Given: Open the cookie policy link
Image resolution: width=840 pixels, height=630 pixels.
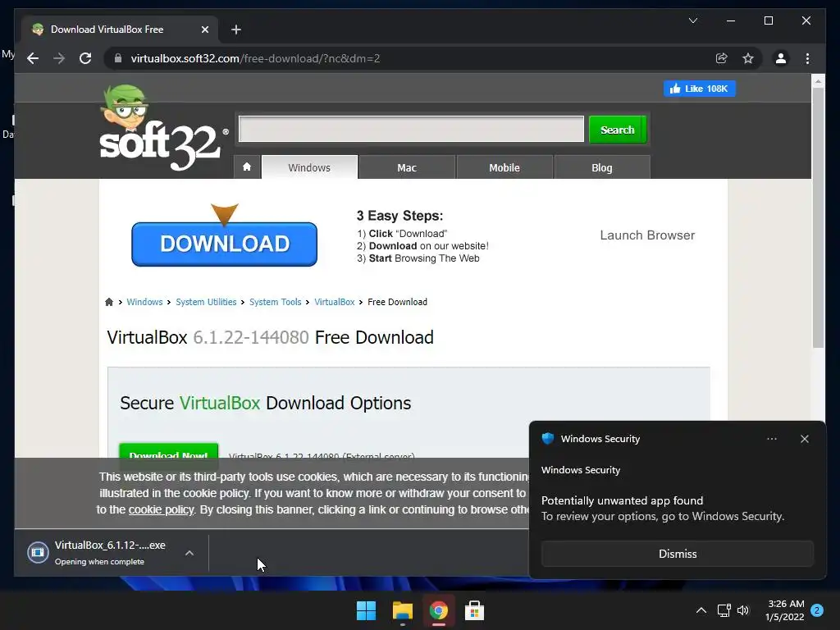Looking at the screenshot, I should pyautogui.click(x=162, y=509).
